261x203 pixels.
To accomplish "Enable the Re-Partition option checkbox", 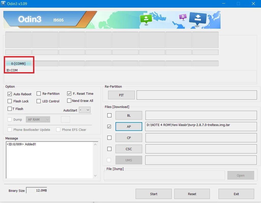I will point(39,93).
